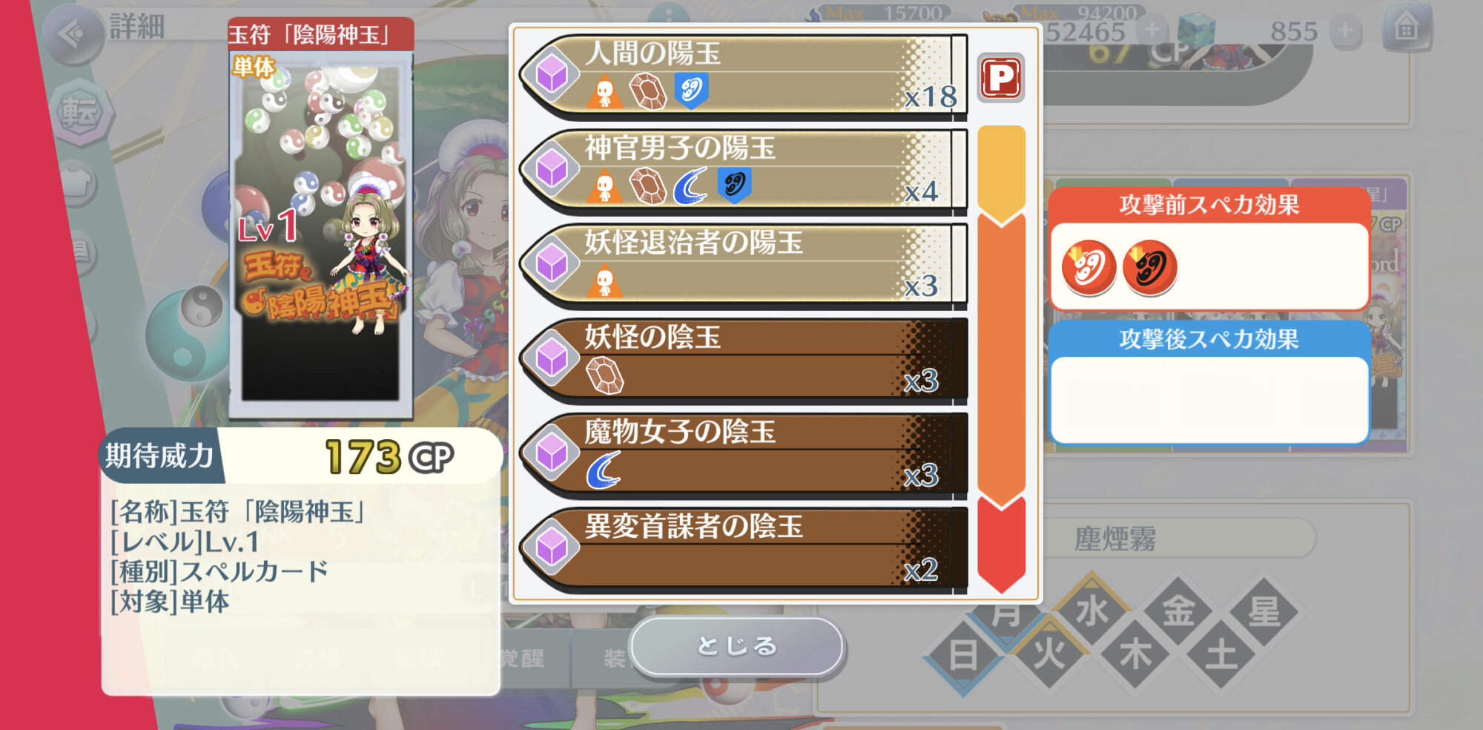Click the blue shield icon on 神官男子の陽玉

click(x=734, y=185)
